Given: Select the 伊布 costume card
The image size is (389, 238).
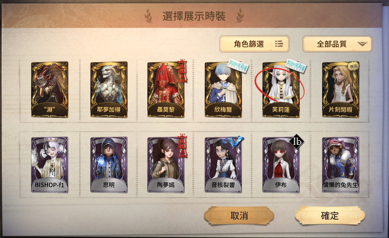Looking at the screenshot, I should click(x=281, y=165).
